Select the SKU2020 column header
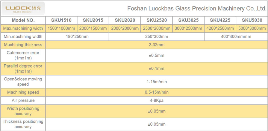Viewport: 268px width, 131px height. click(x=125, y=20)
